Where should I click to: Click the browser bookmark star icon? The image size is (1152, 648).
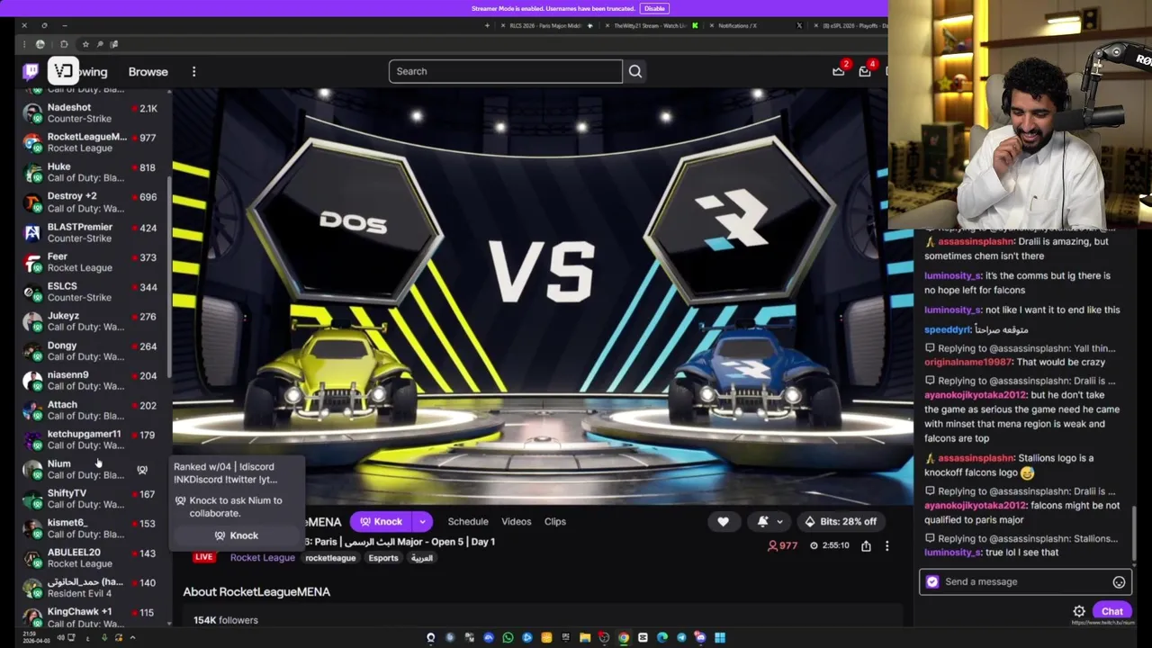[x=85, y=44]
